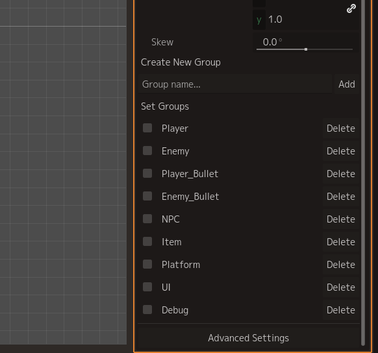Image resolution: width=378 pixels, height=353 pixels.
Task: Click the inspector vertical scrollbar
Action: tap(363, 173)
